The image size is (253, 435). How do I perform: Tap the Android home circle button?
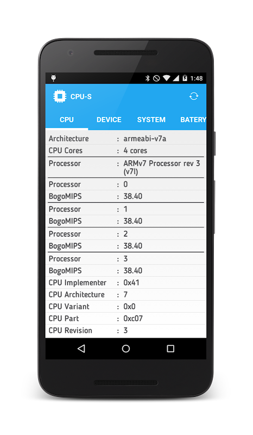pyautogui.click(x=126, y=349)
